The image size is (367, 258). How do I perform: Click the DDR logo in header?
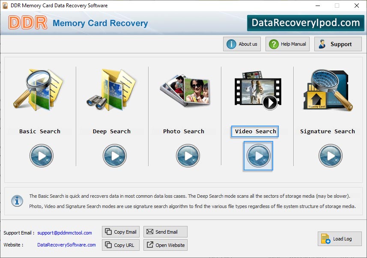pyautogui.click(x=28, y=23)
